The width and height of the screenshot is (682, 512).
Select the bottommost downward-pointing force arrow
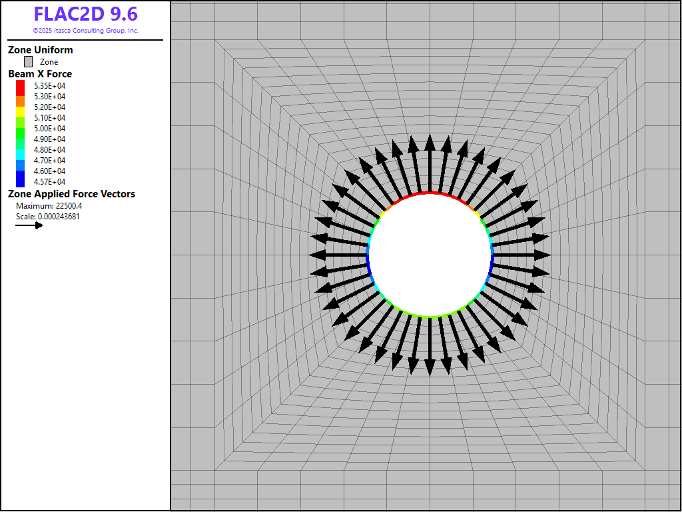point(430,347)
